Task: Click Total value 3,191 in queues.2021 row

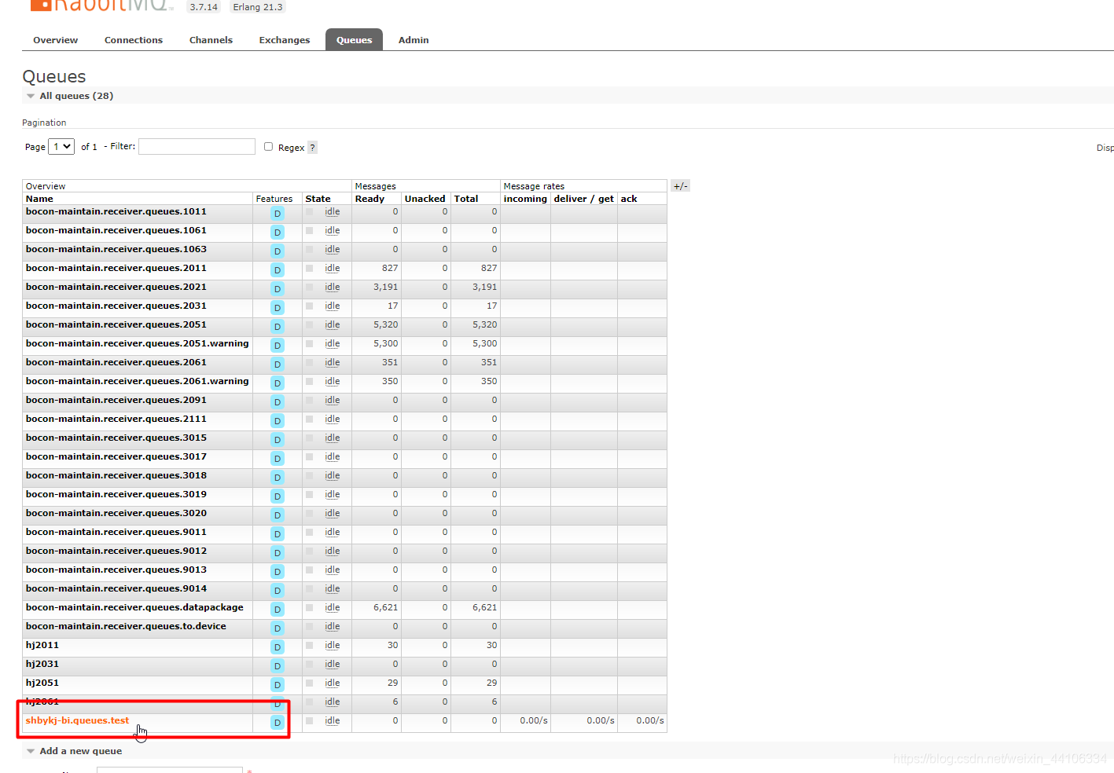Action: [484, 287]
